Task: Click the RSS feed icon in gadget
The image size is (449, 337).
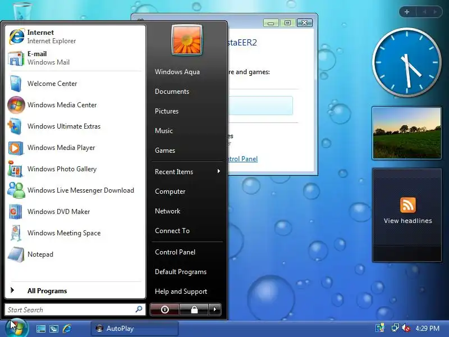Action: tap(408, 204)
